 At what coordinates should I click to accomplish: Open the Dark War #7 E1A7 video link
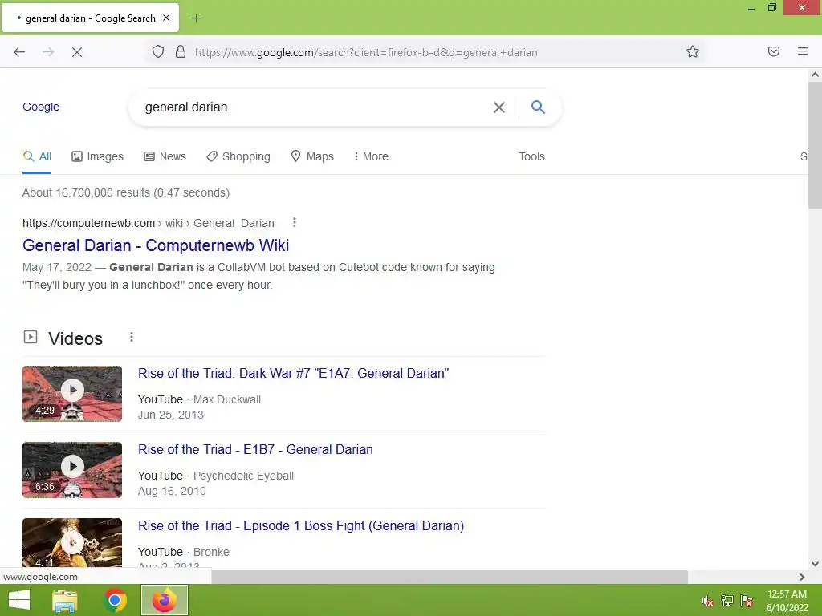(294, 374)
